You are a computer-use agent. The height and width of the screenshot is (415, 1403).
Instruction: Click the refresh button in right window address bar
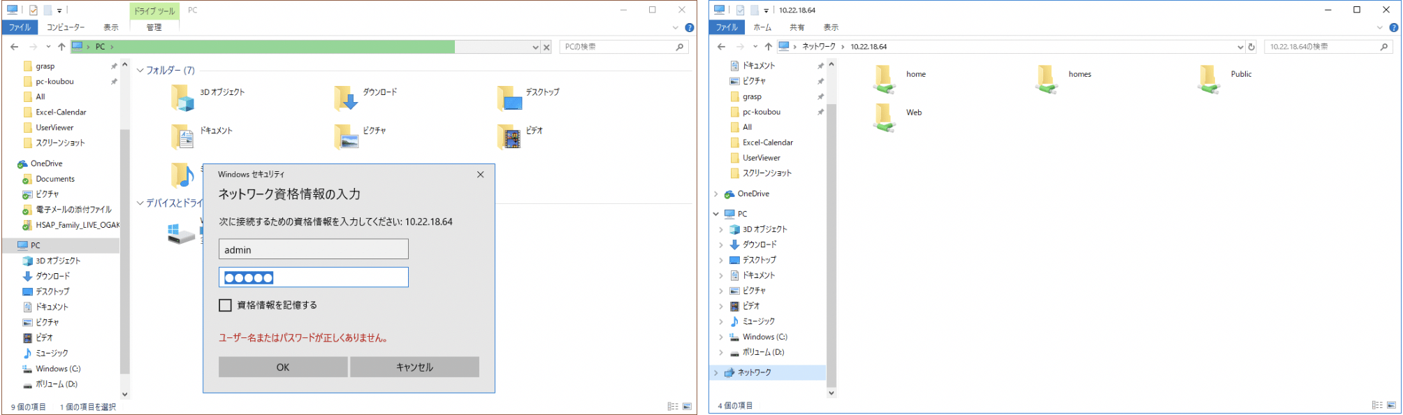click(x=1251, y=47)
